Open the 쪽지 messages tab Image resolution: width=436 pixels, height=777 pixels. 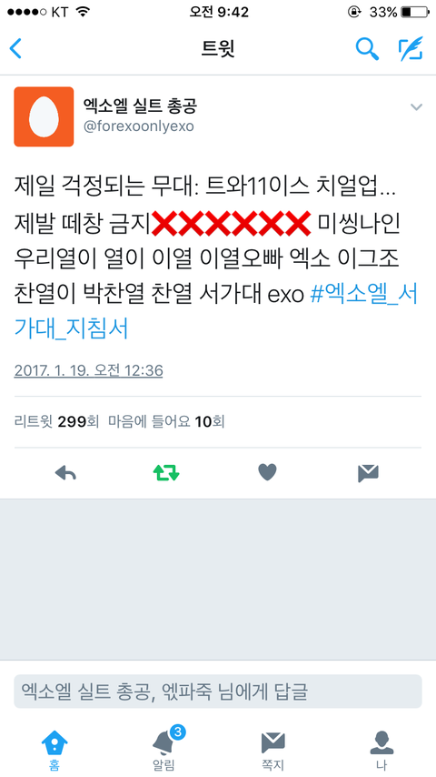pyautogui.click(x=272, y=751)
